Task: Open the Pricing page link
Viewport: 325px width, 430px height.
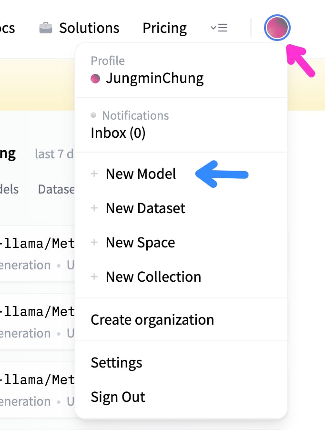Action: point(165,28)
